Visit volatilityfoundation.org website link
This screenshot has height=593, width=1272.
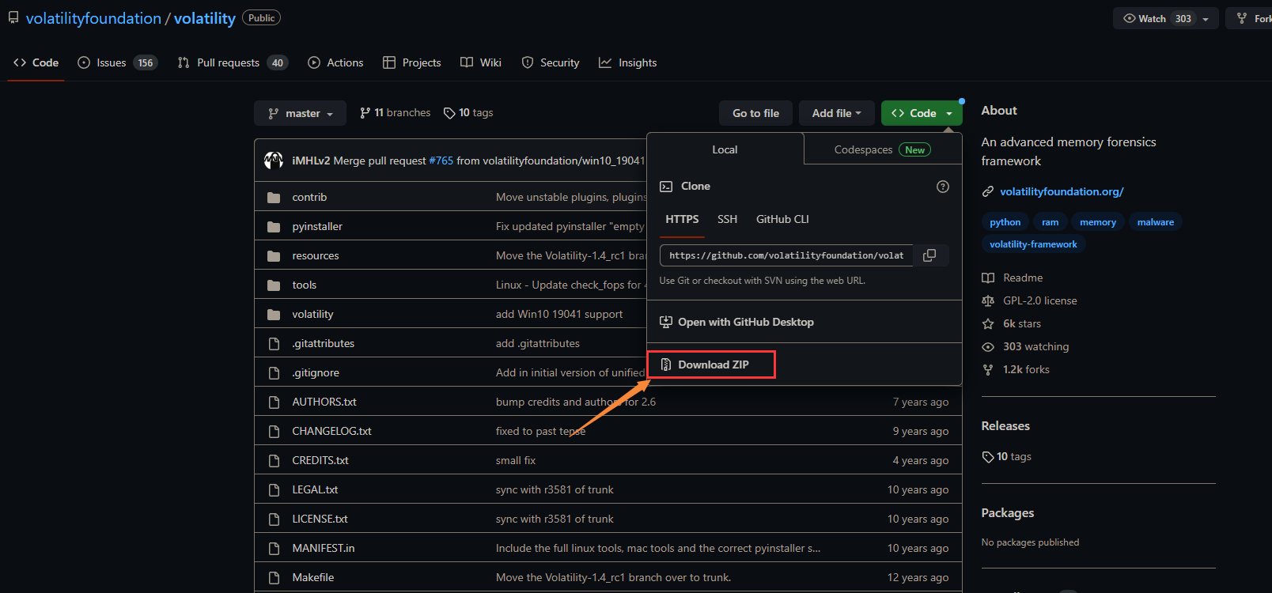(x=1062, y=192)
